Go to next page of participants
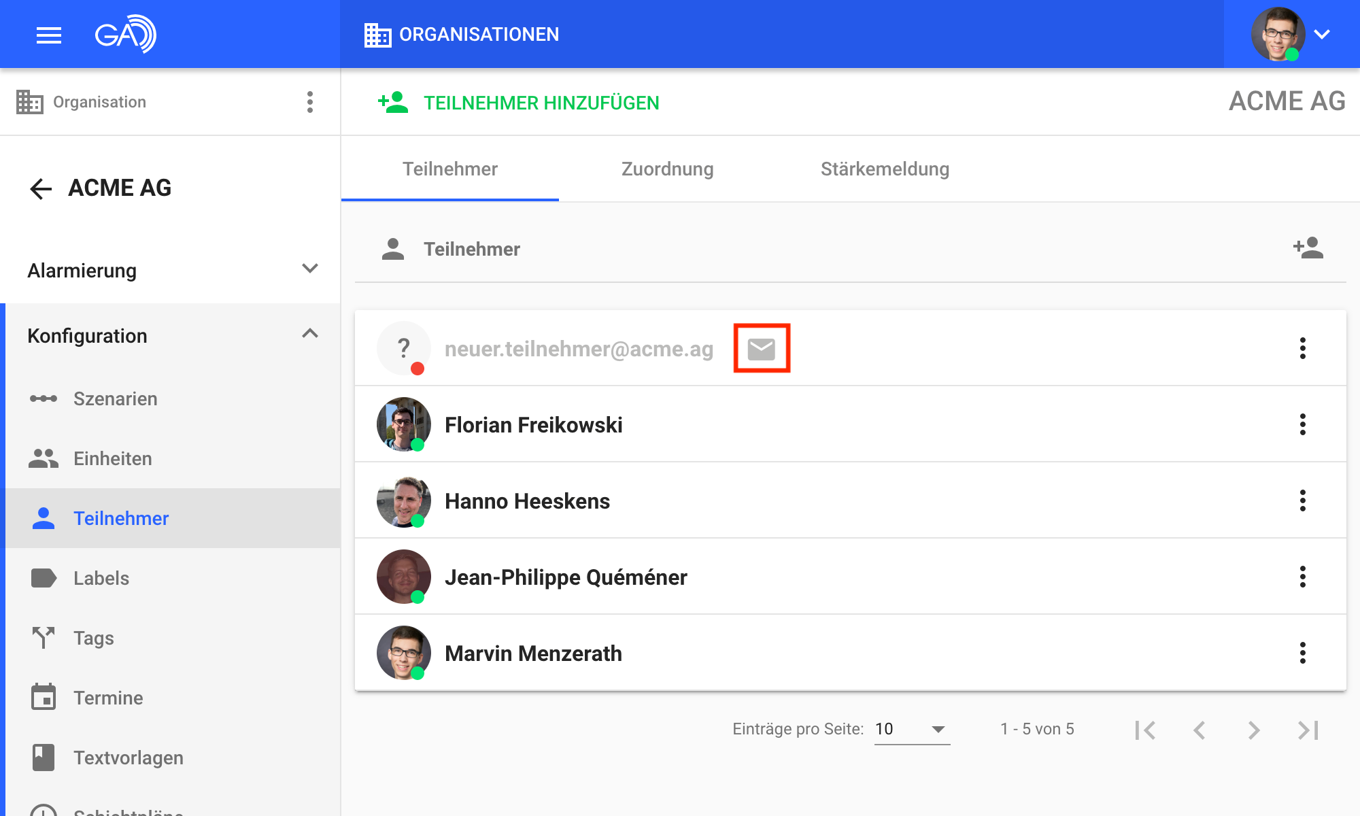 1253,730
